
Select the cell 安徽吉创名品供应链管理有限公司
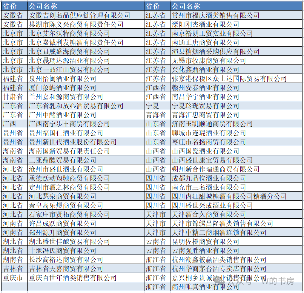[86, 15]
